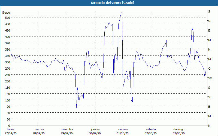218x136 pixels.
Task: Click the 90 degree tick label
Action: [x=8, y=107]
